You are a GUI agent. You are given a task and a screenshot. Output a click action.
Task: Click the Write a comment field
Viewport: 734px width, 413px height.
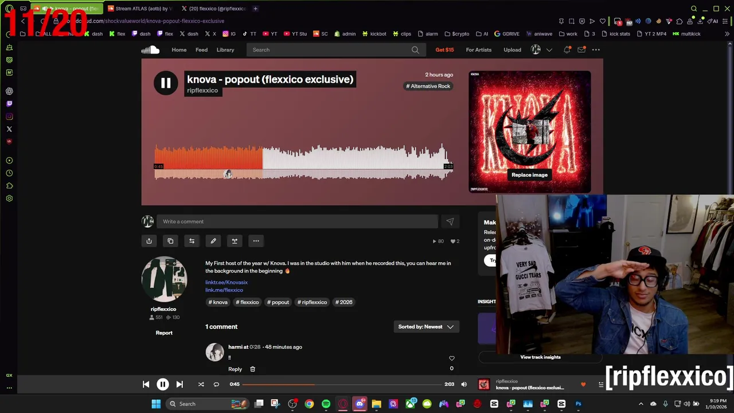(x=297, y=221)
